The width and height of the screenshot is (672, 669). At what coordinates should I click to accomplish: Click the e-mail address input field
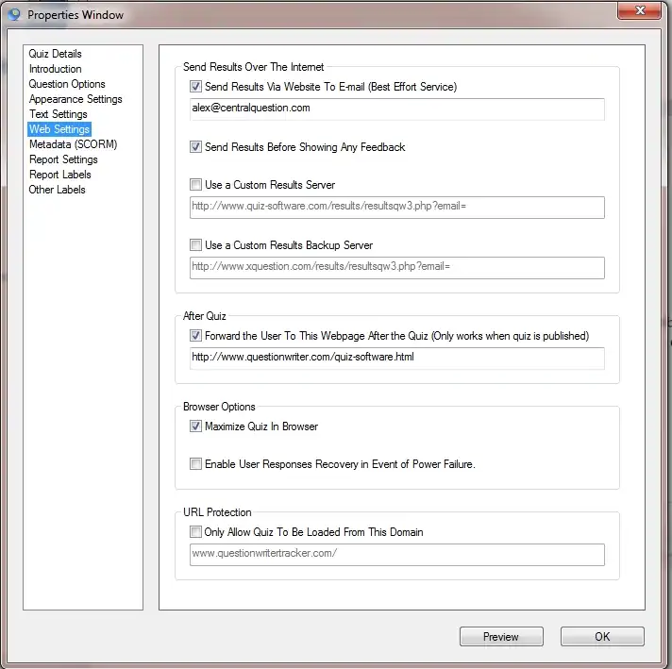tap(396, 109)
